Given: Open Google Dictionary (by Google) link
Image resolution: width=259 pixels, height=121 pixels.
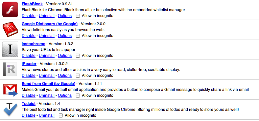Looking at the screenshot, I should click(x=50, y=24).
